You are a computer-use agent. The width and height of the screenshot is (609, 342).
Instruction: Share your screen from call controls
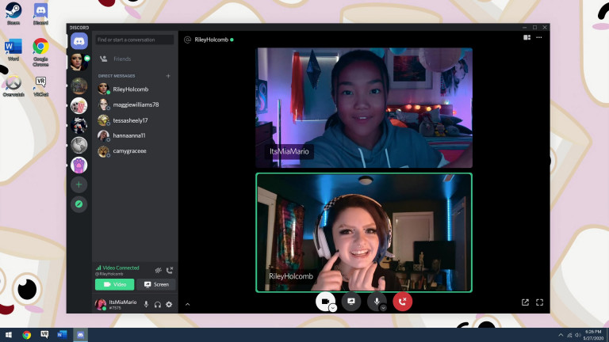point(351,302)
